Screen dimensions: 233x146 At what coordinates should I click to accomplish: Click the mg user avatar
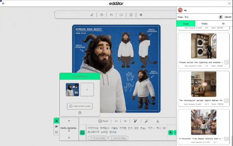pyautogui.click(x=180, y=10)
